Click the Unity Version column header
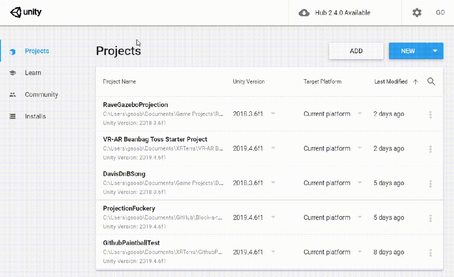Image resolution: width=454 pixels, height=277 pixels. [x=249, y=81]
